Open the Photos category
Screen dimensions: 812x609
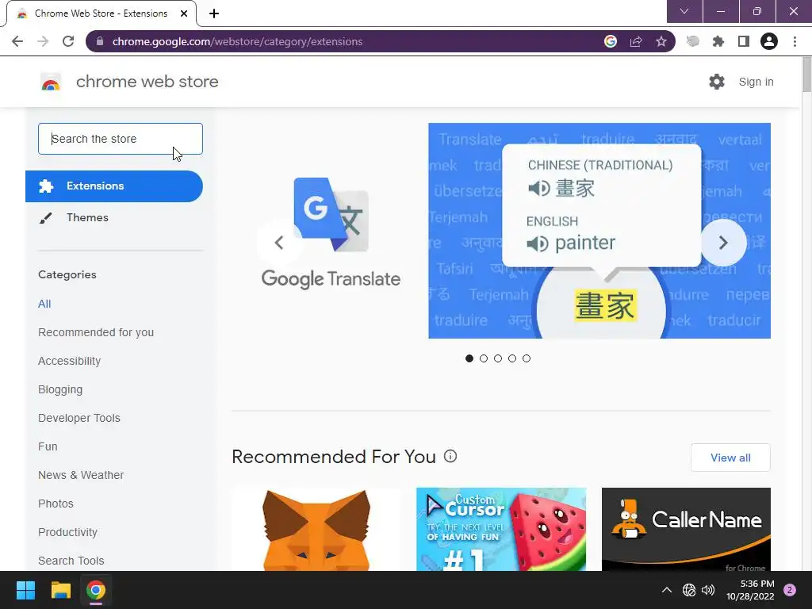(56, 504)
